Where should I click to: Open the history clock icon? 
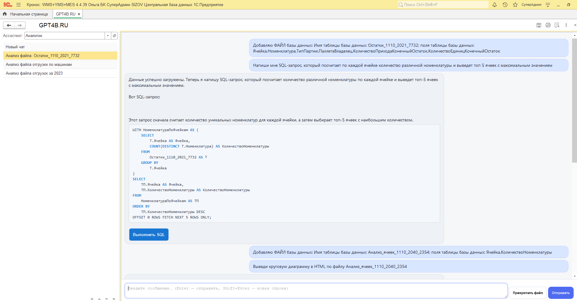(x=505, y=5)
